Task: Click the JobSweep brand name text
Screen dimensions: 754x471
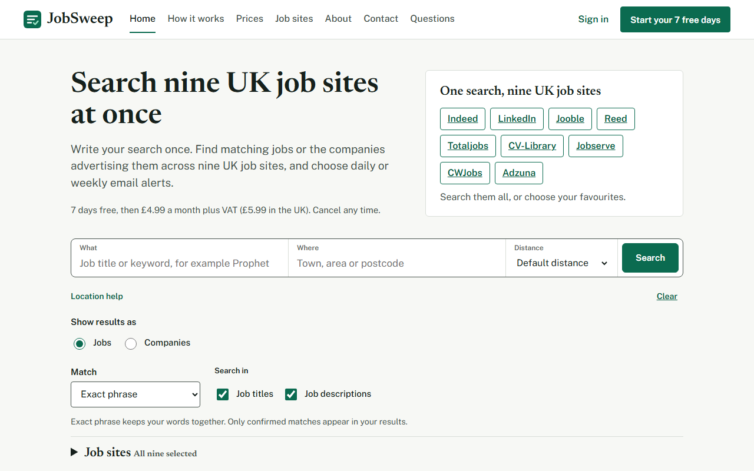Action: [80, 19]
